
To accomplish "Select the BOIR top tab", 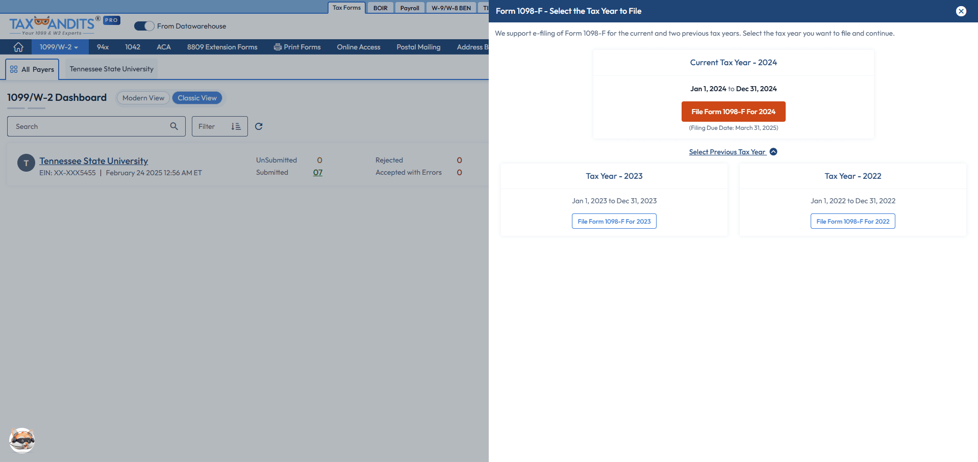I will [x=381, y=8].
